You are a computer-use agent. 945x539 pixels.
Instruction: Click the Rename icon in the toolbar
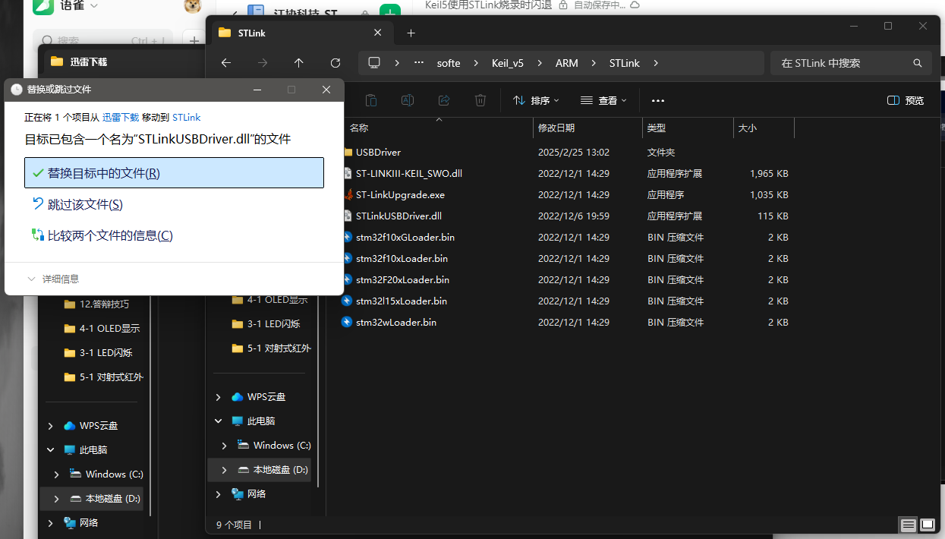(407, 100)
